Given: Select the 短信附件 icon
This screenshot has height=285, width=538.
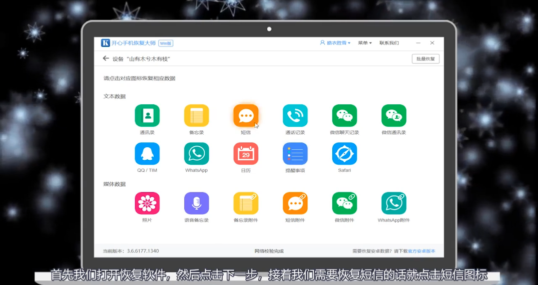Looking at the screenshot, I should pyautogui.click(x=295, y=203).
